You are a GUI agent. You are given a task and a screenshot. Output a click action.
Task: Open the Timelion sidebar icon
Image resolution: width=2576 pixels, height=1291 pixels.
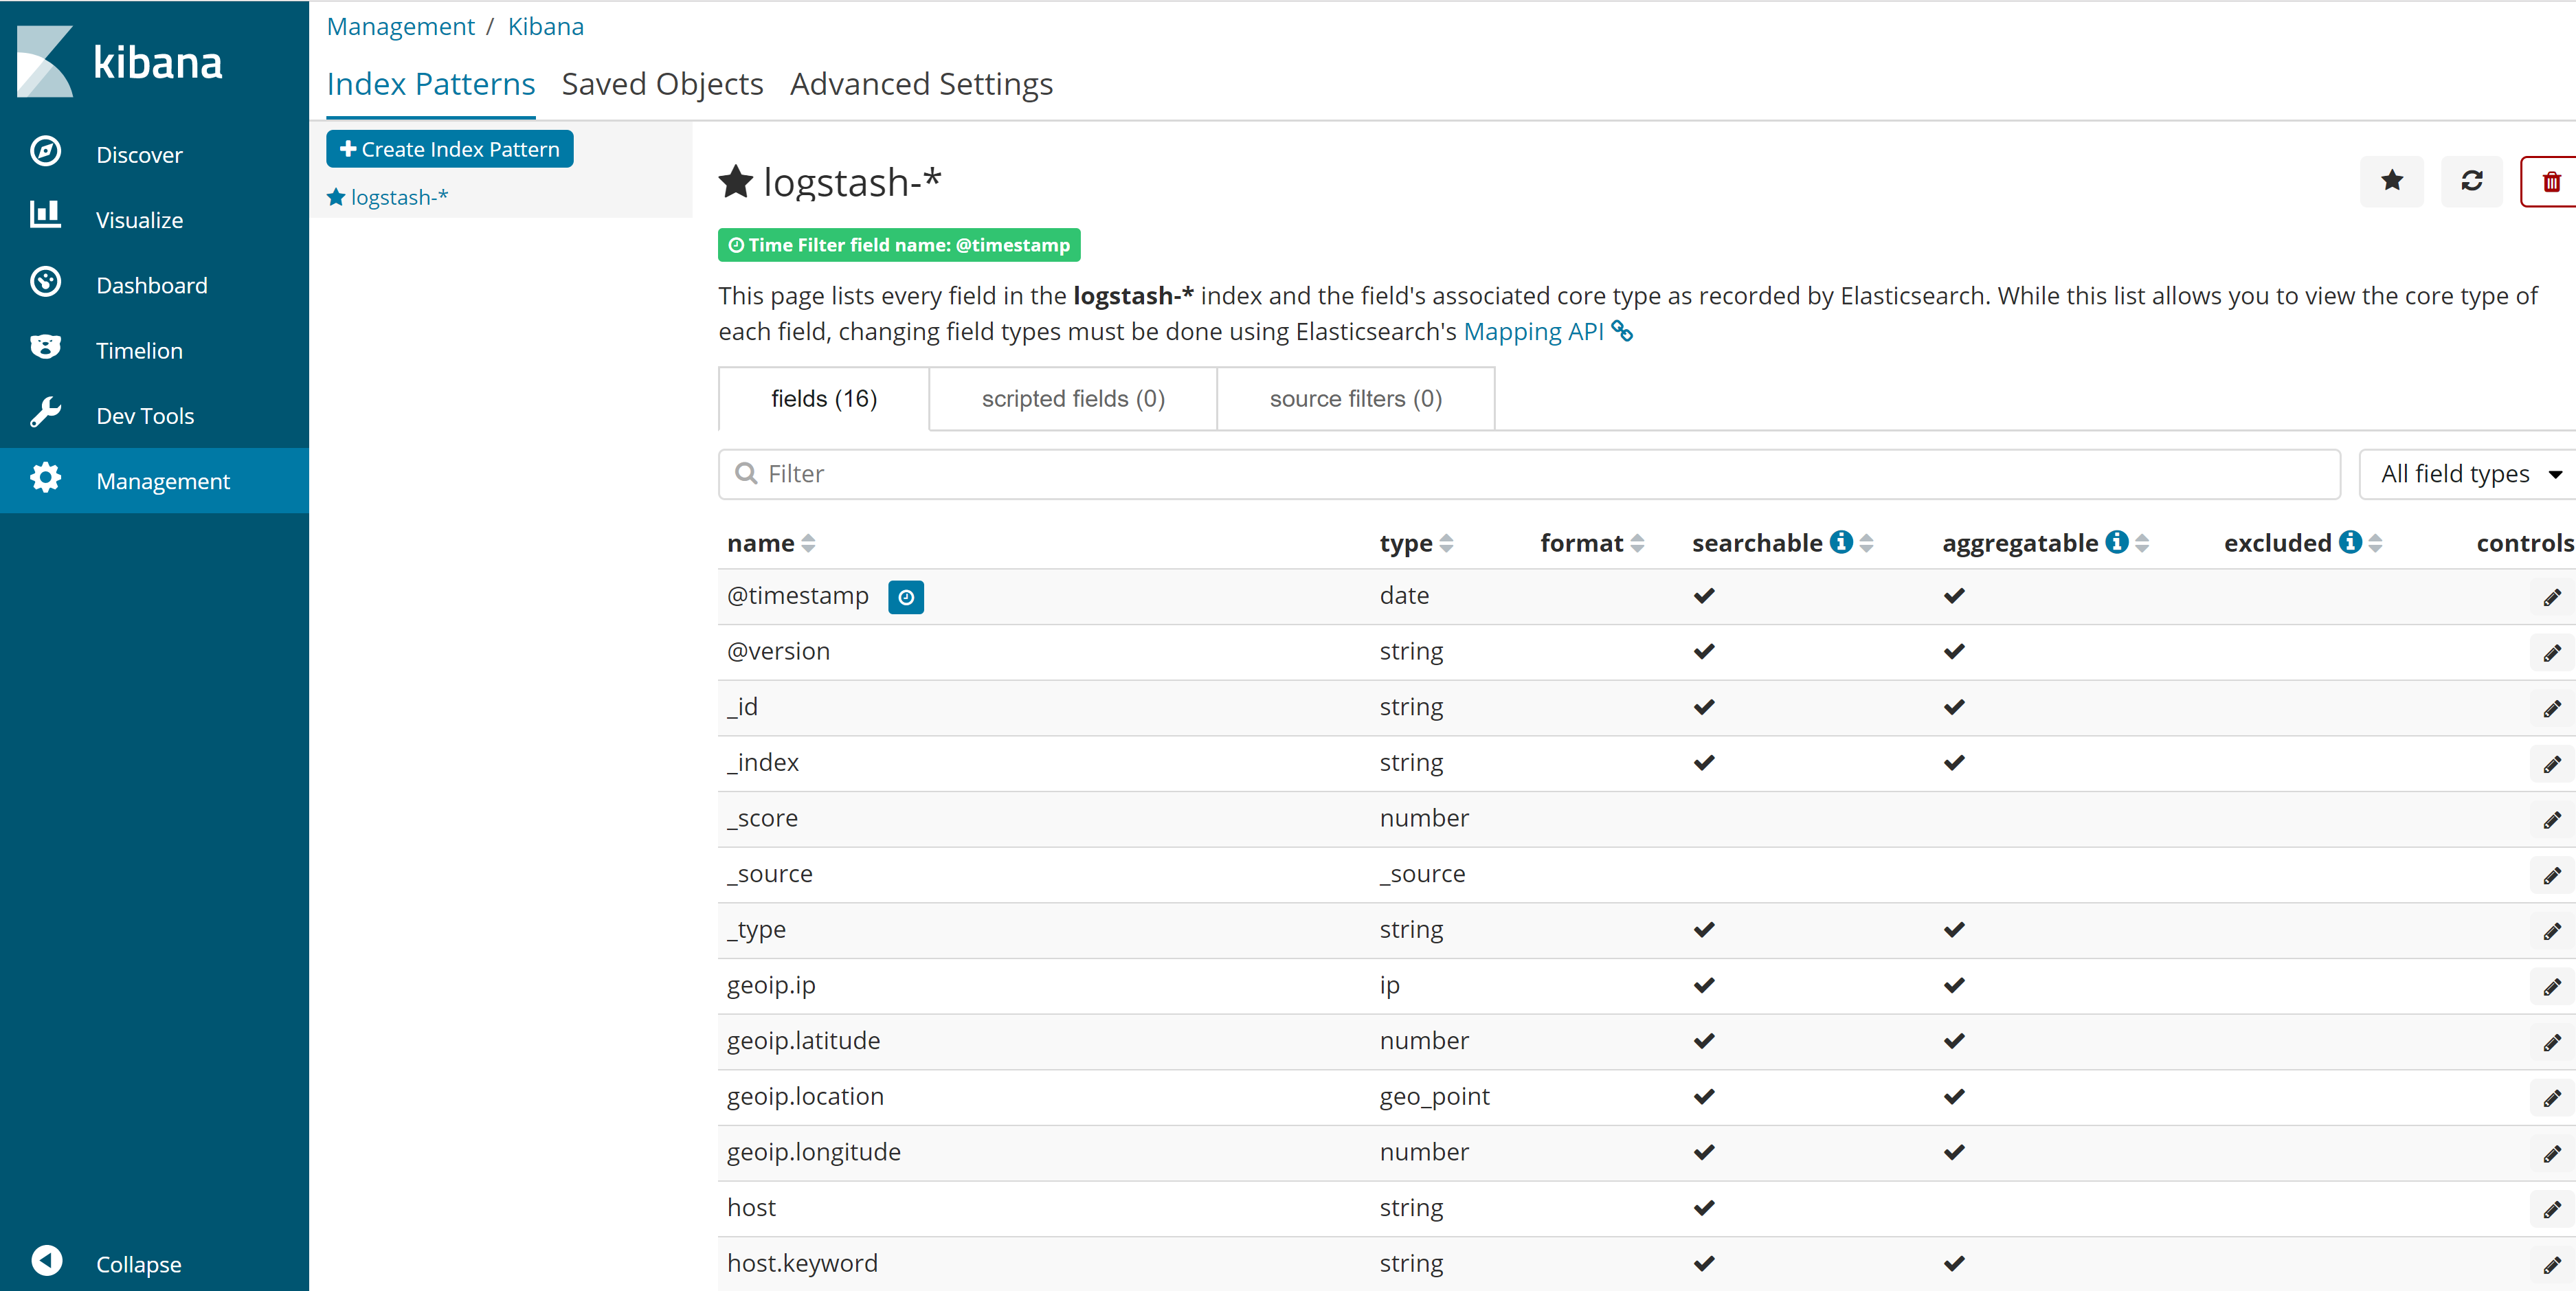[46, 348]
